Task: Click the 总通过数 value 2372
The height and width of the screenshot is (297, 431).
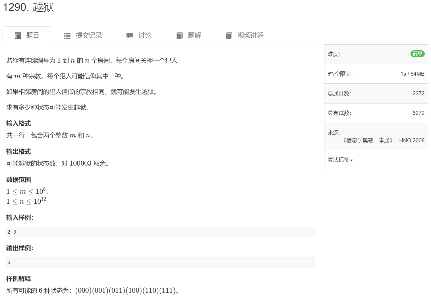Action: pyautogui.click(x=418, y=94)
